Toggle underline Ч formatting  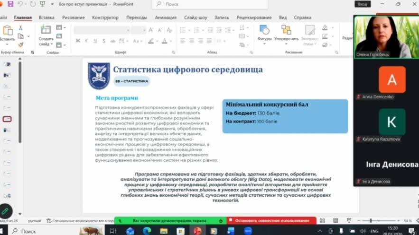95,41
